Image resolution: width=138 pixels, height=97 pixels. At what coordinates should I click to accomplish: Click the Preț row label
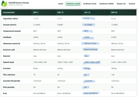point(5,93)
